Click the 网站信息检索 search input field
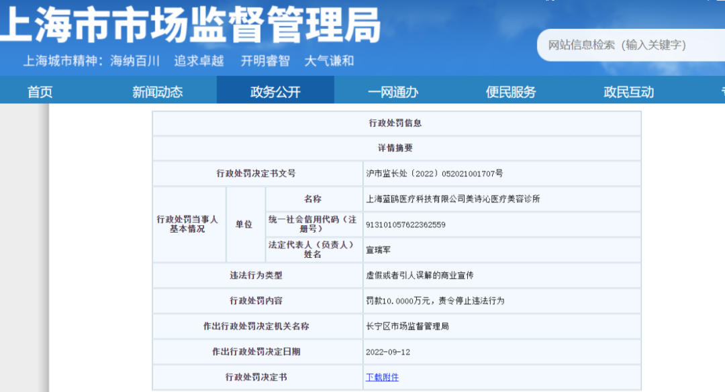The image size is (725, 392). click(x=631, y=46)
